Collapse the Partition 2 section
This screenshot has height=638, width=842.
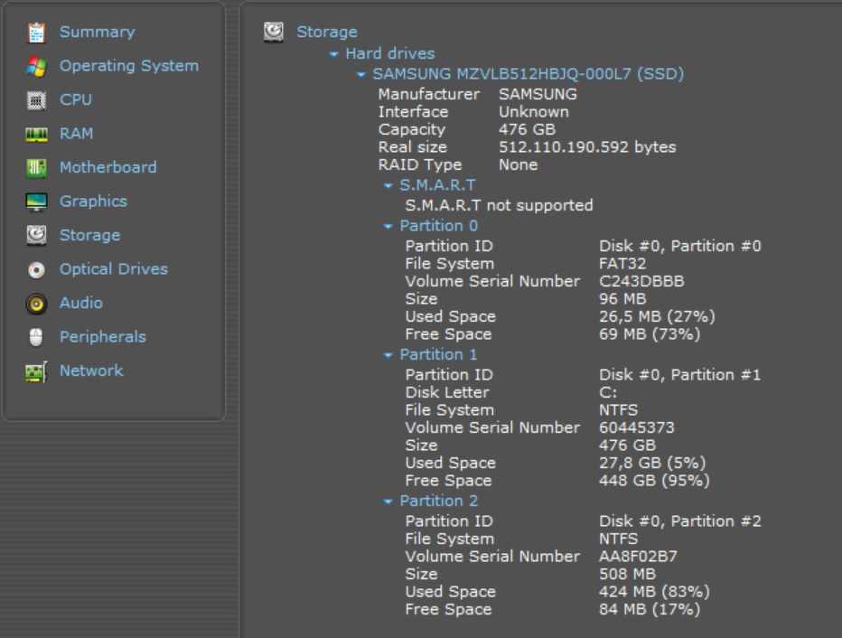pos(388,502)
